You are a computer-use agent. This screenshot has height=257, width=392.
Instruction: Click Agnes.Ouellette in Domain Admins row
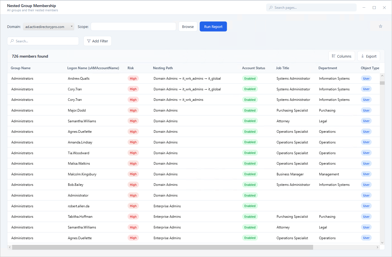tap(80, 132)
